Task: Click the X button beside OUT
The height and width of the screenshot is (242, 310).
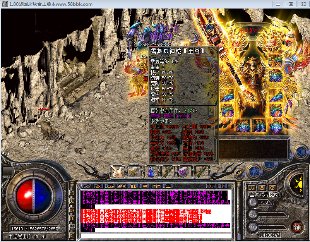Action: (x=223, y=186)
